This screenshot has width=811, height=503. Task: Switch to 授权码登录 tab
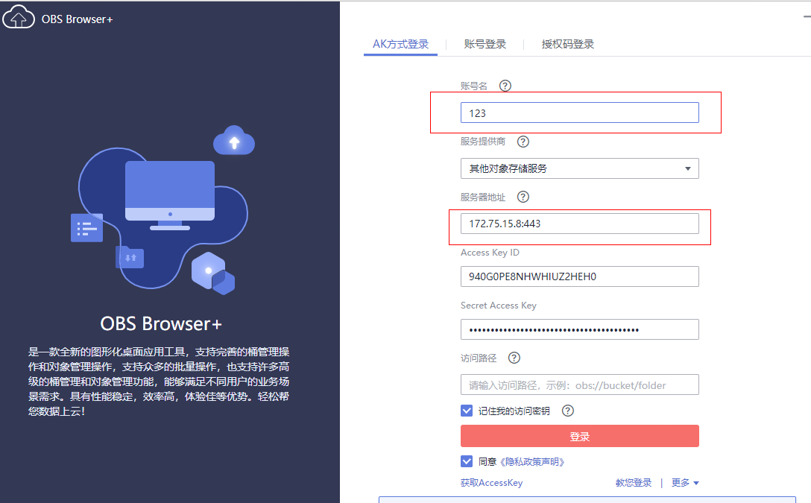[x=568, y=45]
